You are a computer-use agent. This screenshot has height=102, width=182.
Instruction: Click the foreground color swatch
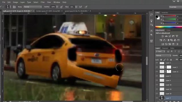click(x=157, y=16)
